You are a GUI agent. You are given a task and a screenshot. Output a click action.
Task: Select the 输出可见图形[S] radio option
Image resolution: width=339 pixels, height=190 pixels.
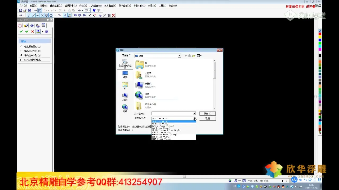click(21, 51)
